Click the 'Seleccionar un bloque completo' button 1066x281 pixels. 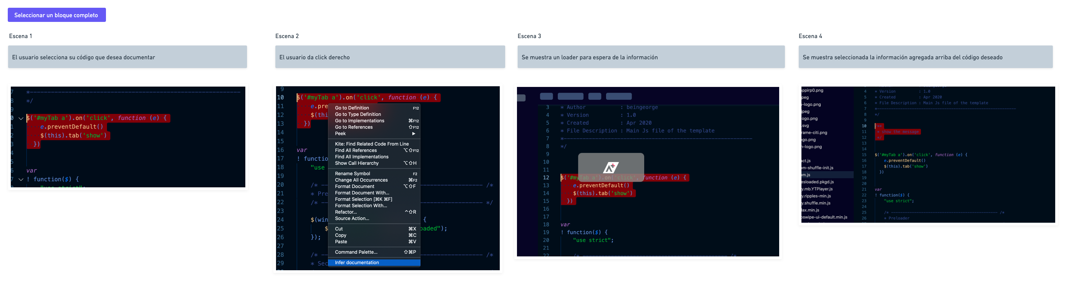[57, 15]
